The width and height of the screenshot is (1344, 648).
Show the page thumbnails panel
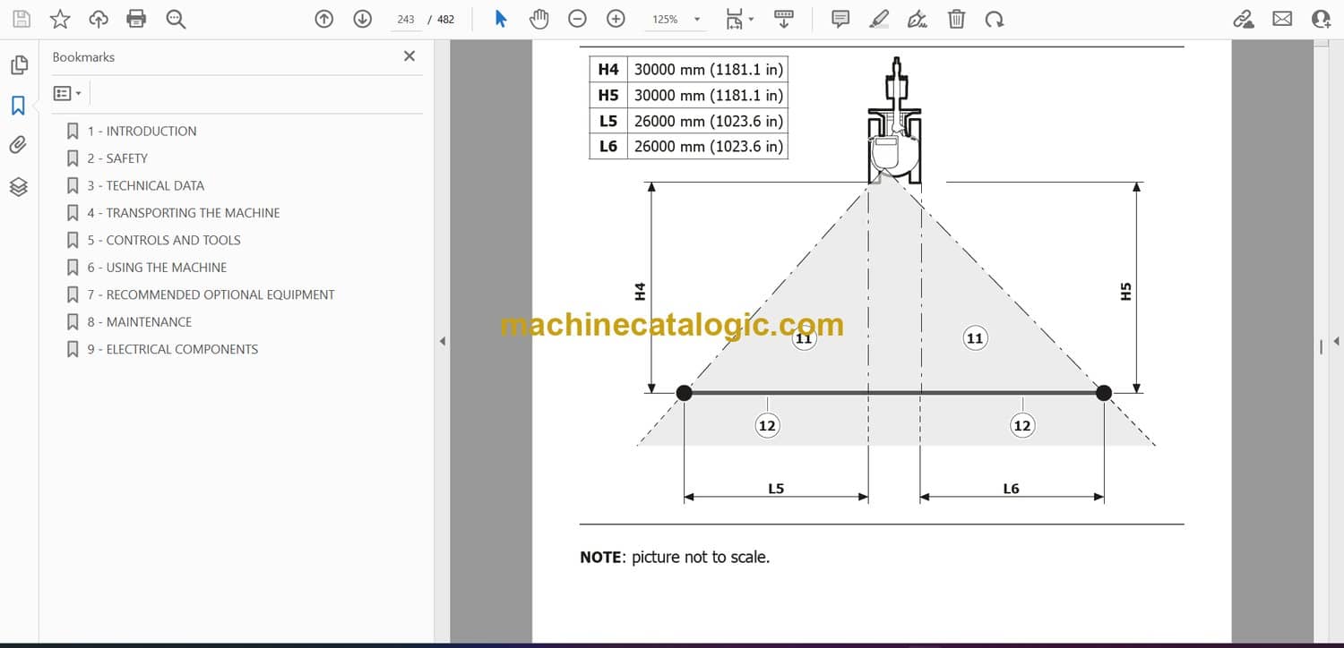point(19,65)
